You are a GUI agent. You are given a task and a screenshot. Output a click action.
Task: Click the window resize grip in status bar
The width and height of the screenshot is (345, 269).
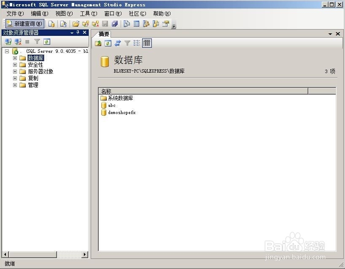pos(341,264)
